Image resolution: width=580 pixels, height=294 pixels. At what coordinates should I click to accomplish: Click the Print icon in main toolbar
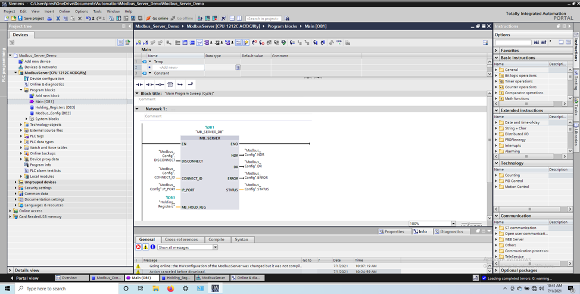tap(49, 18)
